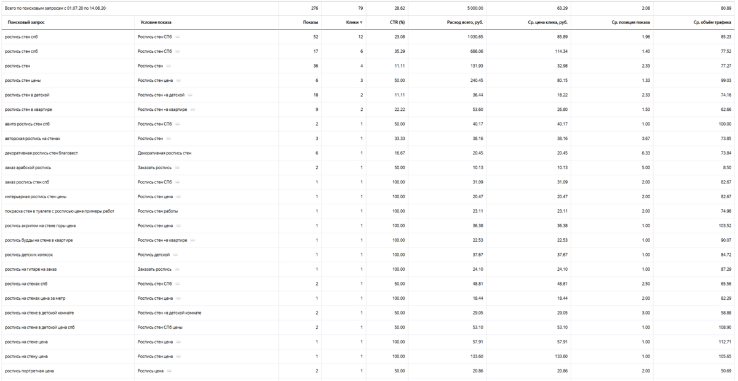Click ellipsis icon for «роспись будды на стене в квартире»
The image size is (738, 381).
point(192,241)
